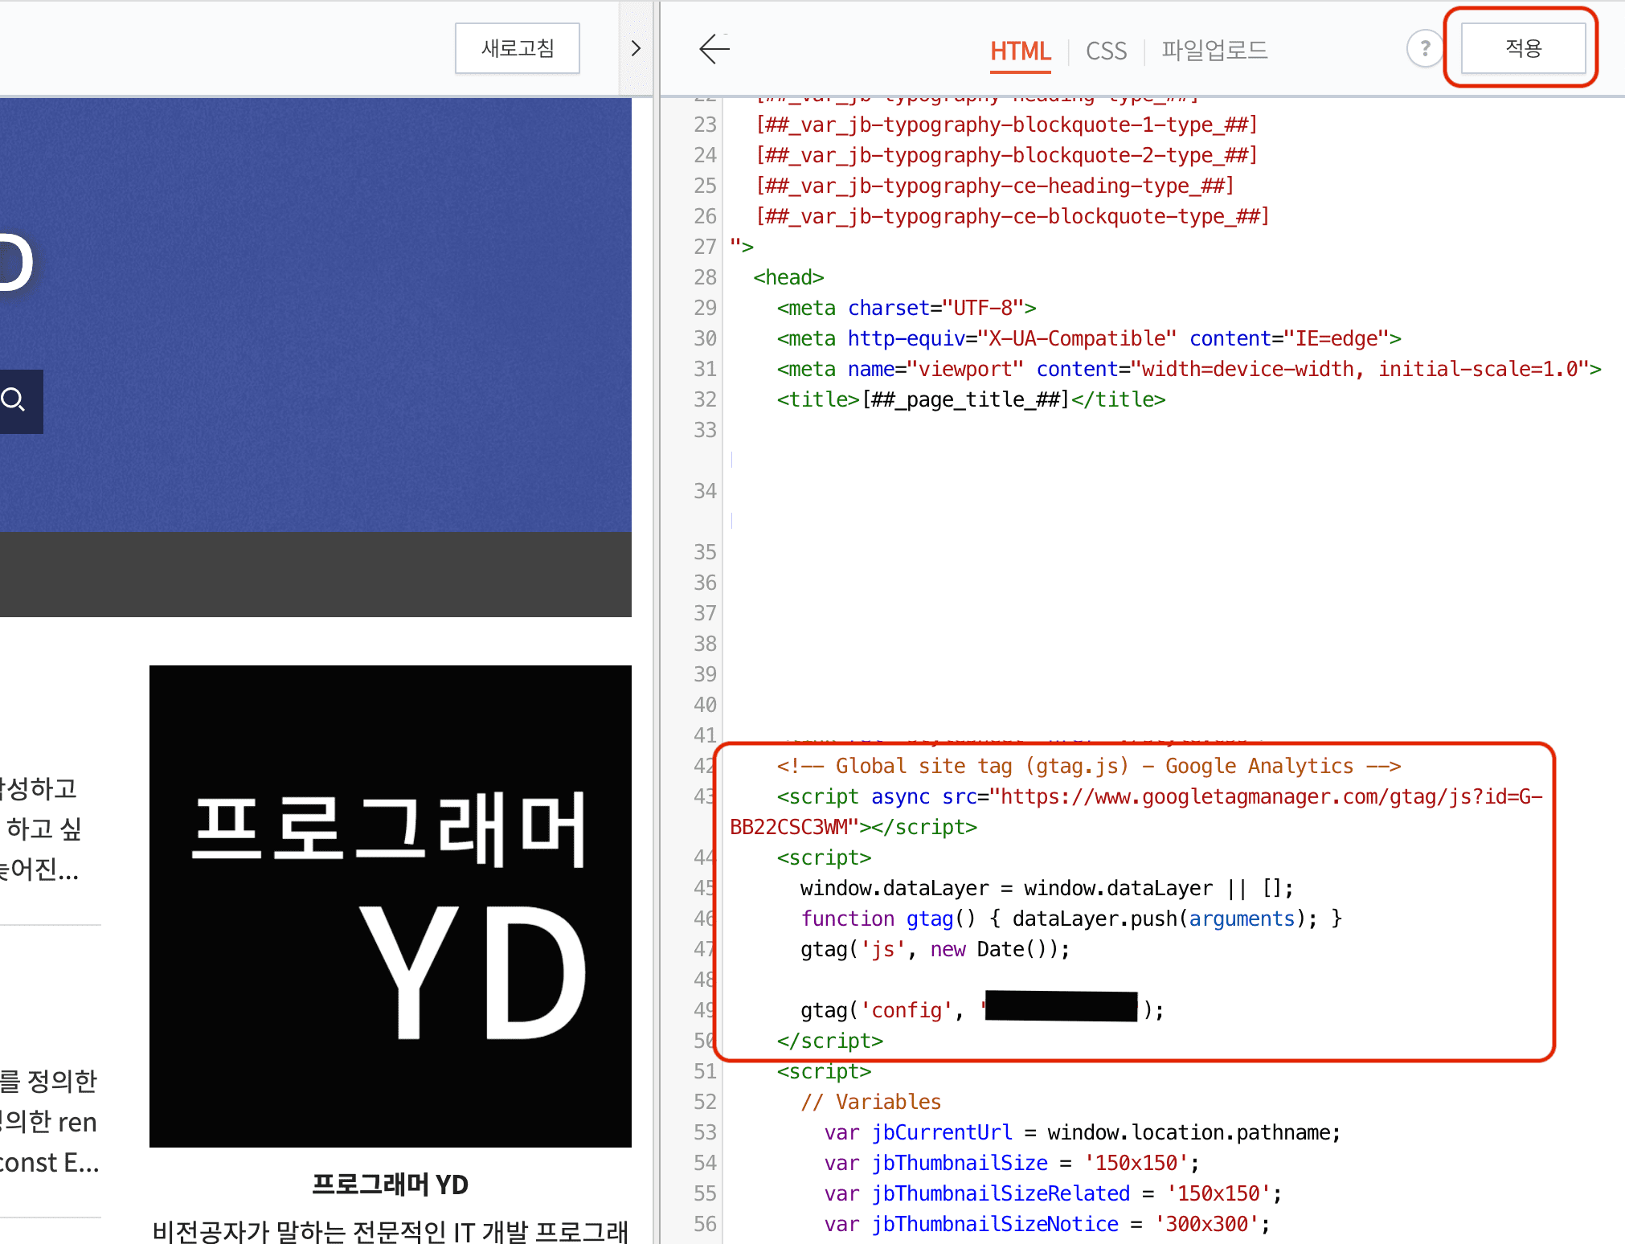The width and height of the screenshot is (1625, 1244).
Task: Click the search magnifier icon in preview
Action: pos(14,399)
